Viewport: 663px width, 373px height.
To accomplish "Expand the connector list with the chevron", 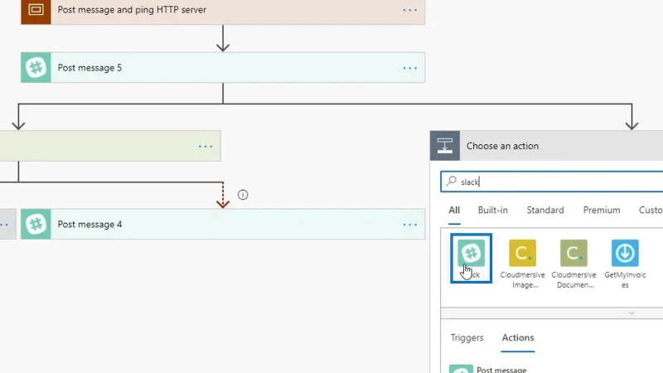I will coord(632,313).
